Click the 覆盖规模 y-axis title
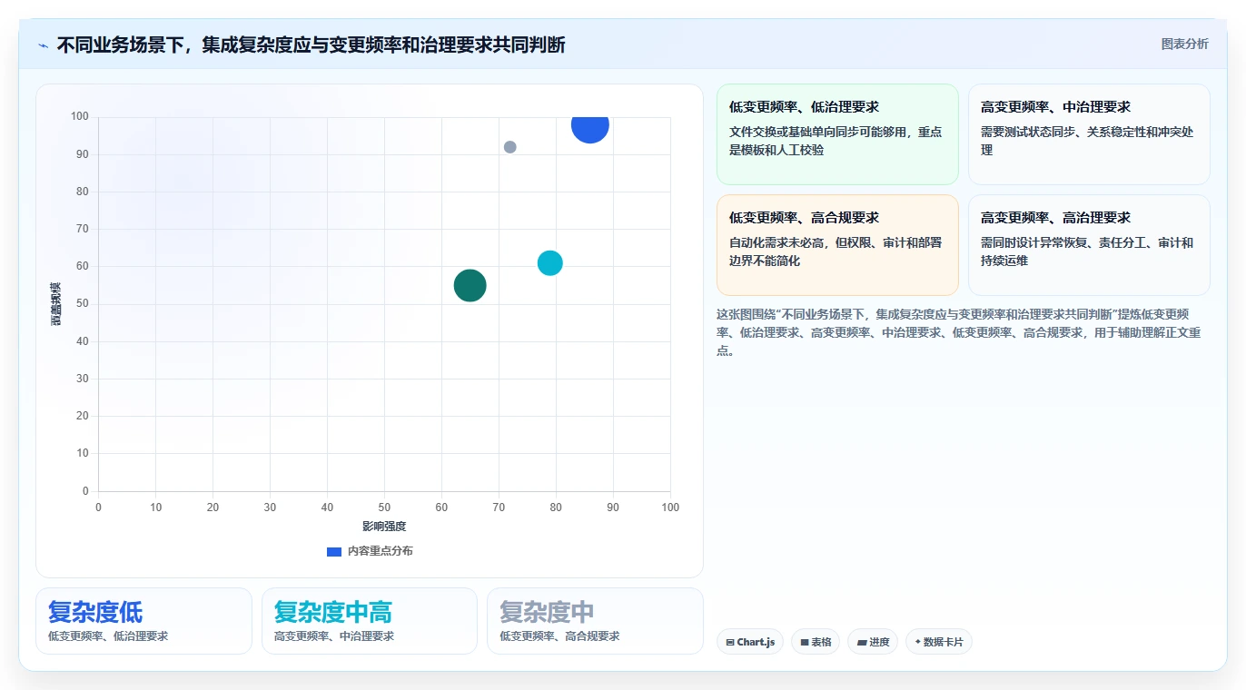This screenshot has width=1246, height=690. pos(56,304)
